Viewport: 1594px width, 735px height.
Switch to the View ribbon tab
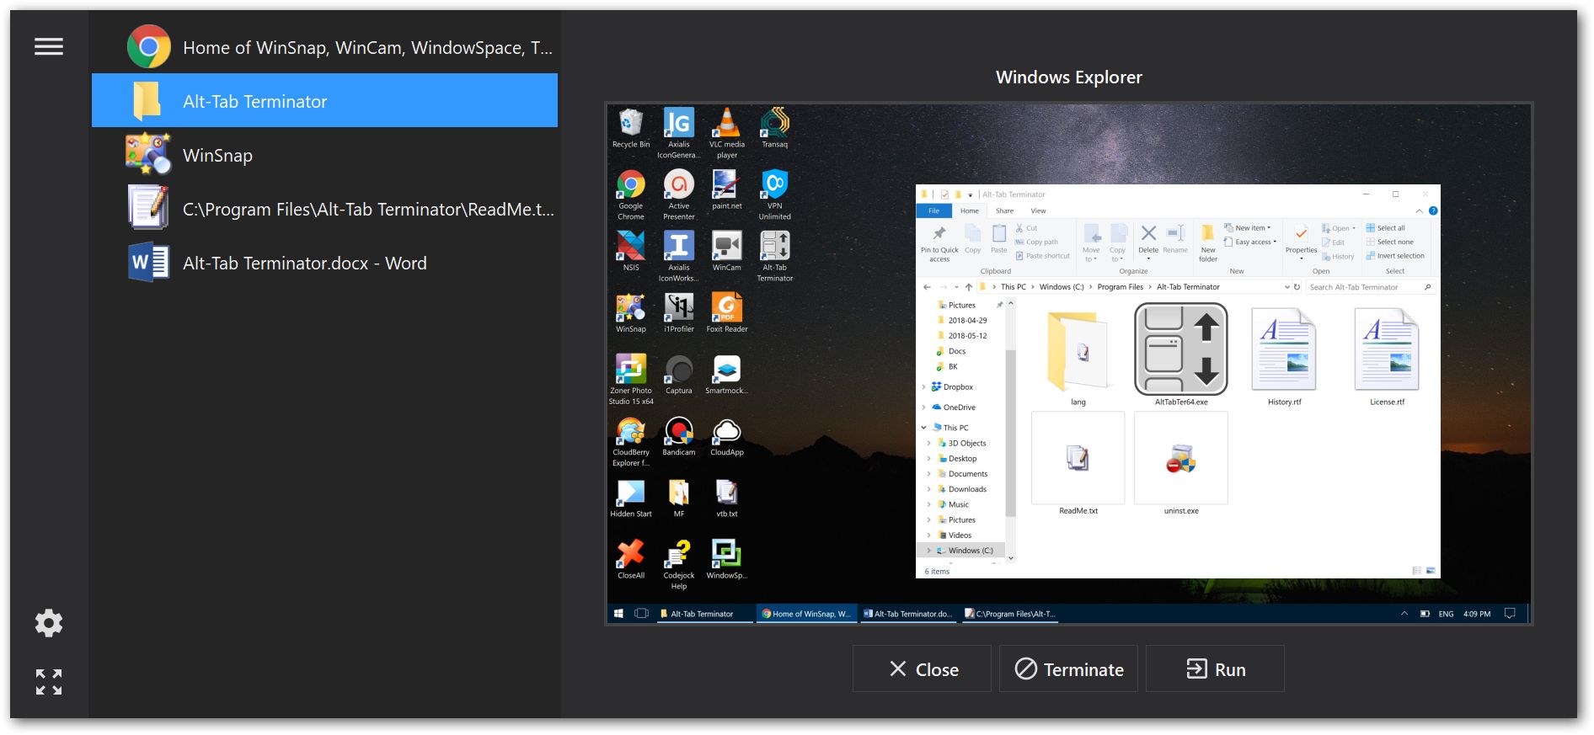coord(1038,211)
